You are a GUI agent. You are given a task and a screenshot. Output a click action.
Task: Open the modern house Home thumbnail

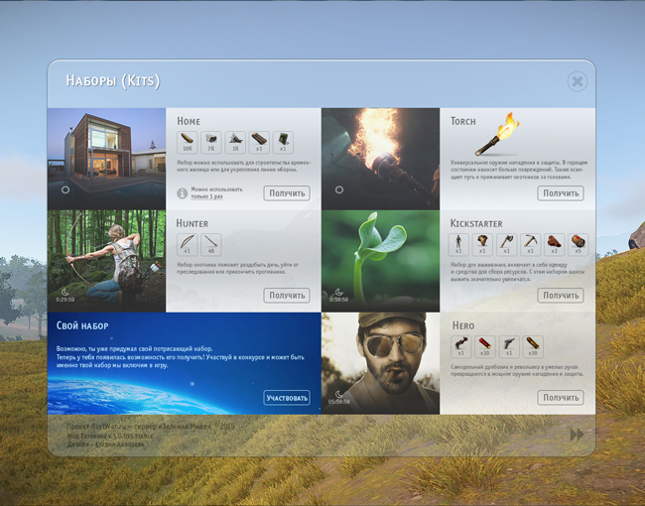coord(106,159)
